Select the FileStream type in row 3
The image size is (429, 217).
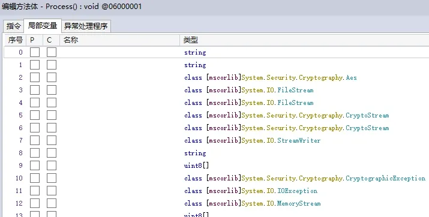[x=249, y=90]
